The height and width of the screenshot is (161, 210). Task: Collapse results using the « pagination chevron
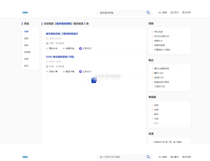tap(88, 81)
